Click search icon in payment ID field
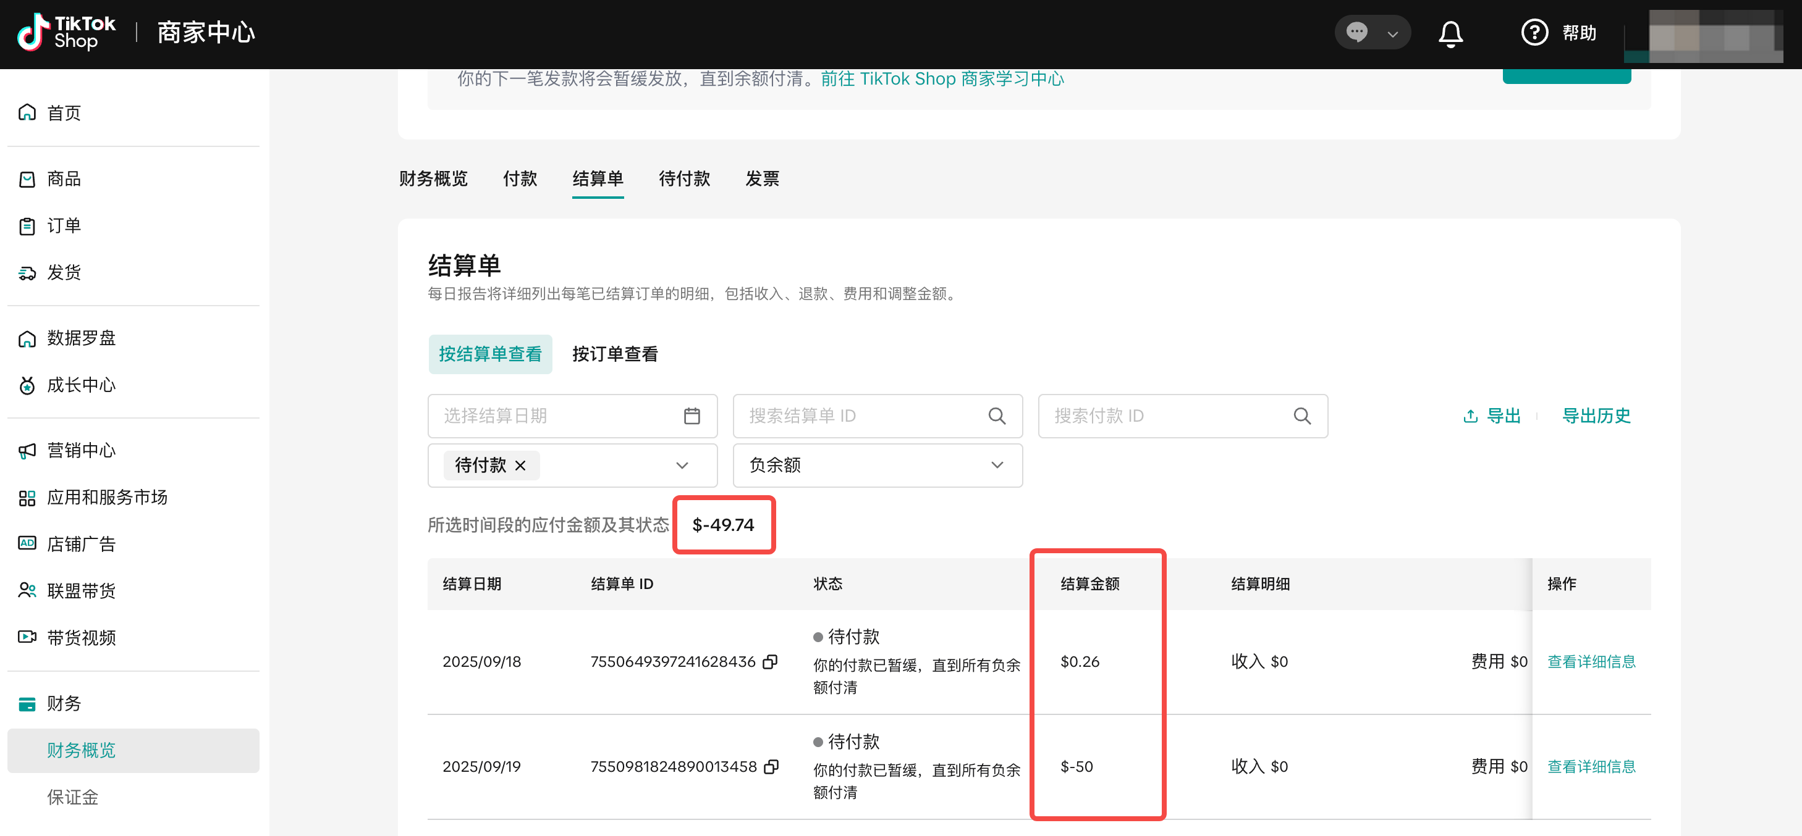The height and width of the screenshot is (836, 1802). [x=1301, y=416]
